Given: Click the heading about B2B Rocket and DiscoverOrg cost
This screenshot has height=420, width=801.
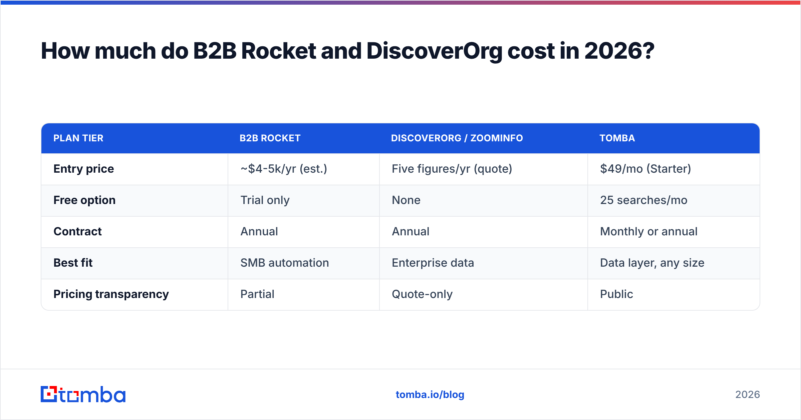Looking at the screenshot, I should pyautogui.click(x=347, y=51).
